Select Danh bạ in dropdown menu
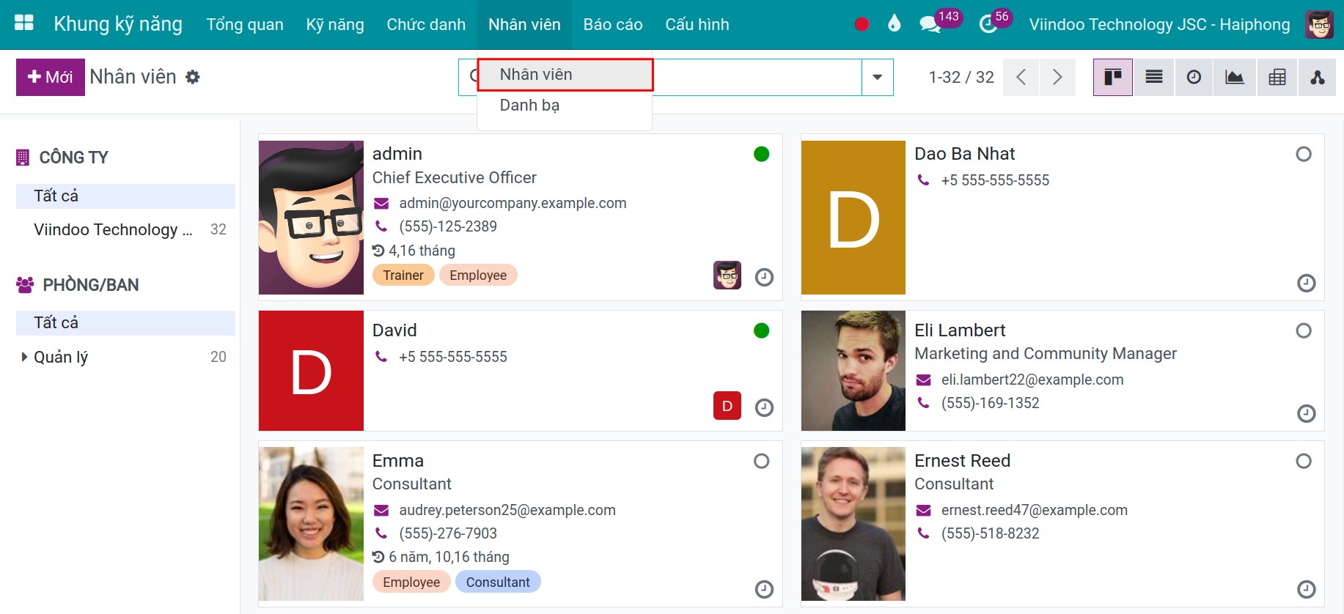 pyautogui.click(x=565, y=106)
